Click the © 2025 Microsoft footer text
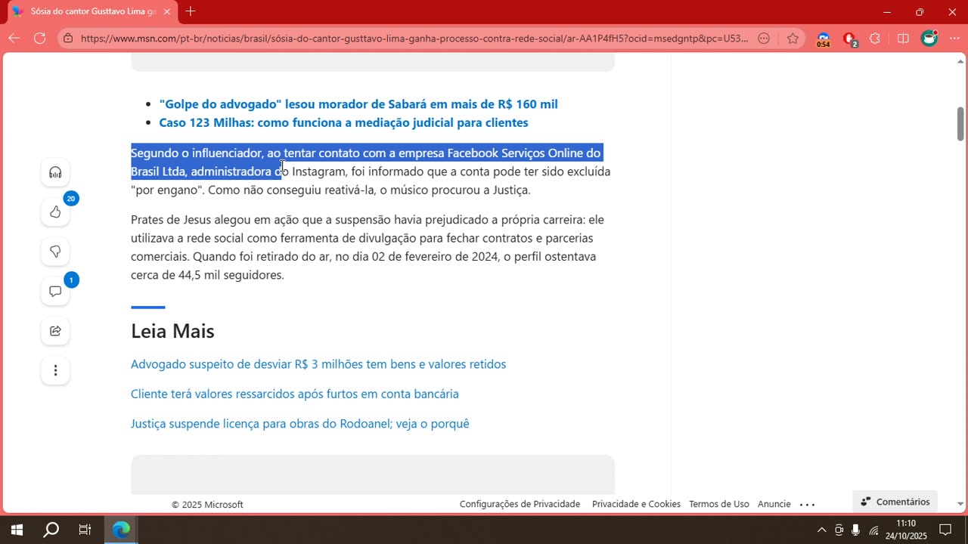 pyautogui.click(x=207, y=505)
